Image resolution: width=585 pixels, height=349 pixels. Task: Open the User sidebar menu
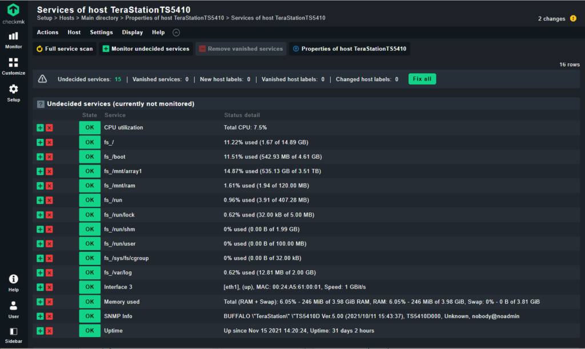[x=14, y=310]
